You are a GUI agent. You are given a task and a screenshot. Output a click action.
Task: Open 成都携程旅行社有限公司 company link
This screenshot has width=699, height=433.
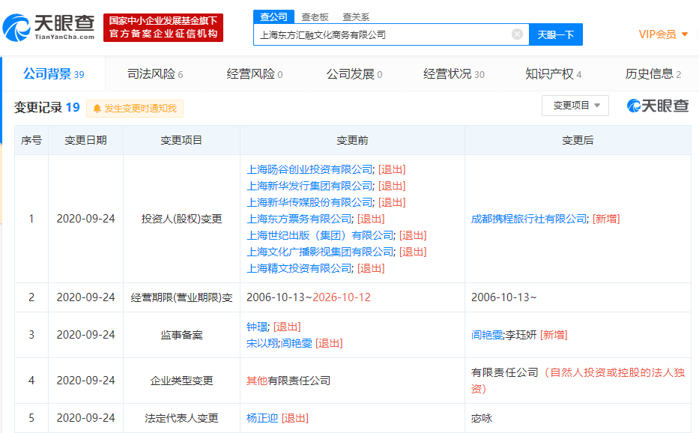tap(529, 219)
